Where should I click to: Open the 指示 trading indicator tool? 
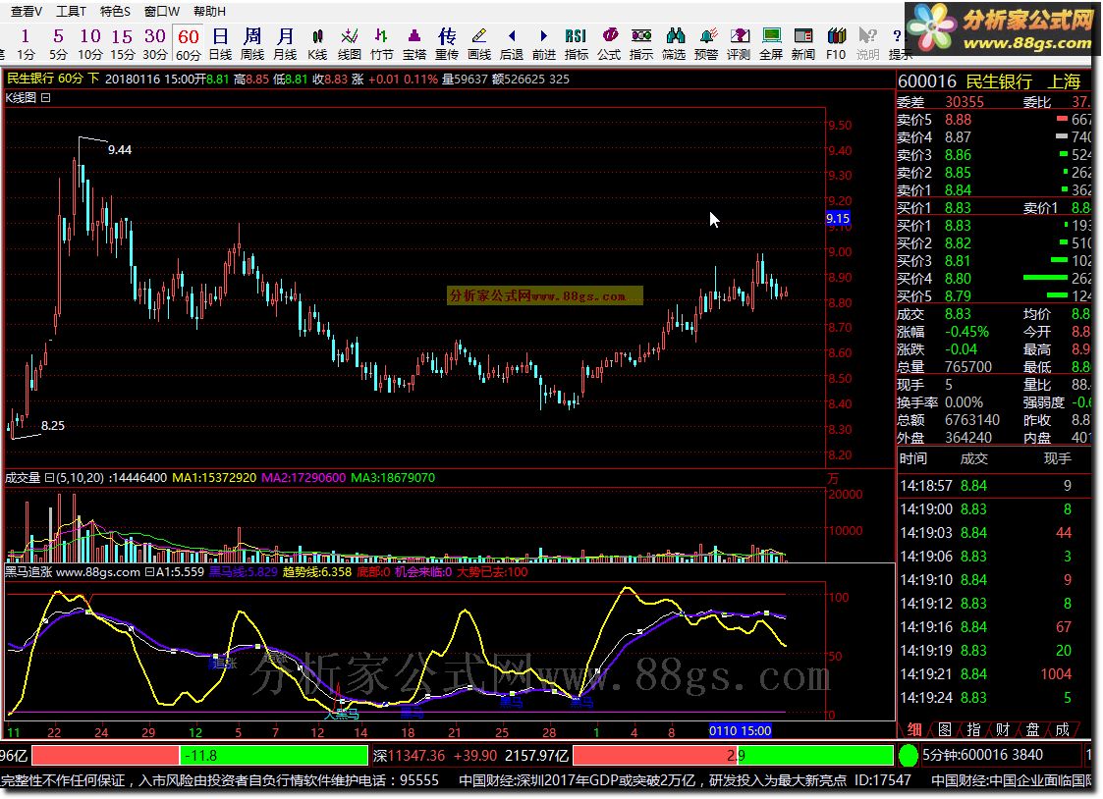tap(640, 43)
